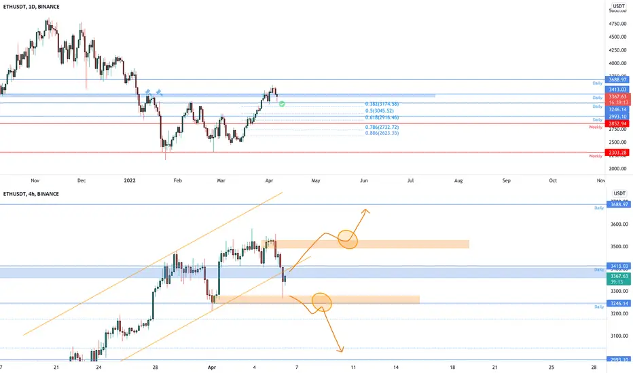Screen dimensions: 633x373
Task: Open the USDT currency selector in 4h chart
Action: pyautogui.click(x=619, y=193)
